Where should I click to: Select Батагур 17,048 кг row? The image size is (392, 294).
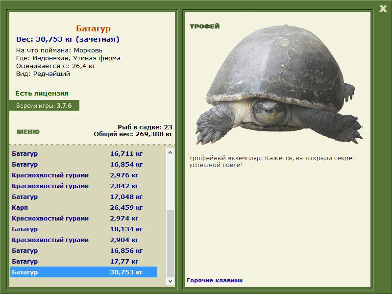pos(83,197)
